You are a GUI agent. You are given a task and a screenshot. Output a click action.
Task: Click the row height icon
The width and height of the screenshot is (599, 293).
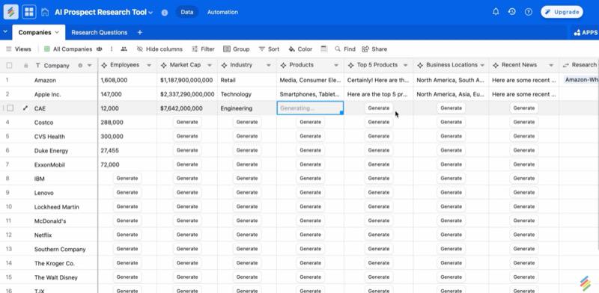pos(324,49)
